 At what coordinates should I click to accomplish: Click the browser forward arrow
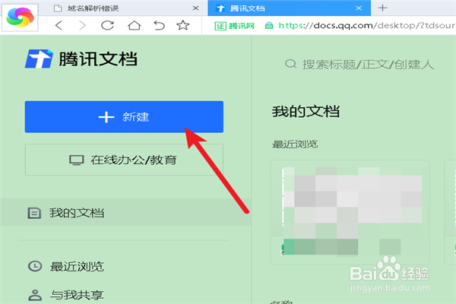[83, 26]
